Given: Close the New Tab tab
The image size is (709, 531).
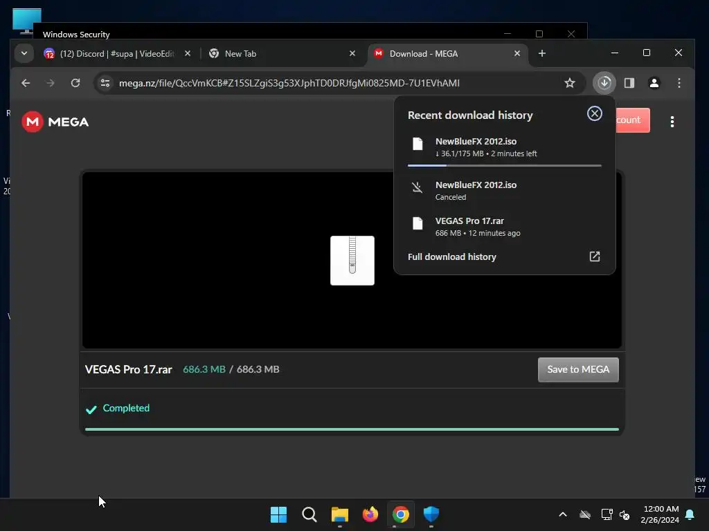Looking at the screenshot, I should tap(352, 54).
